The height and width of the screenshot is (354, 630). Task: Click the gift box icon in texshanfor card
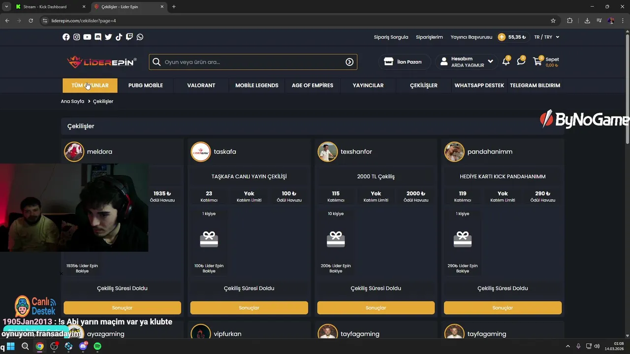click(336, 239)
